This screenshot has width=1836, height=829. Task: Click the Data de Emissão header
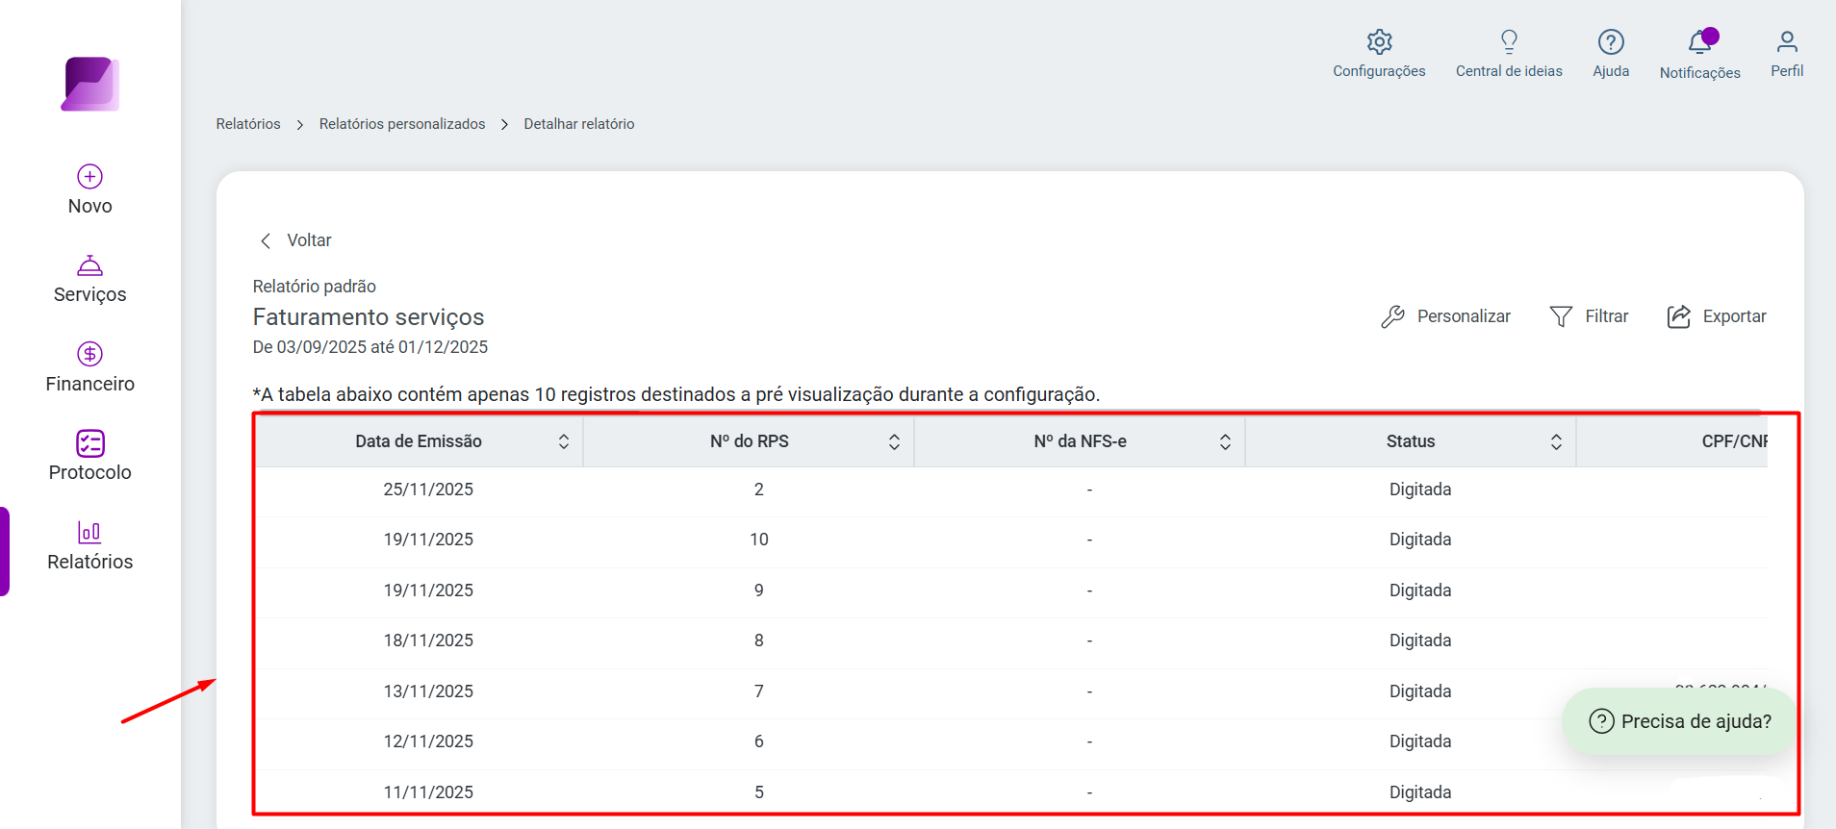(419, 441)
